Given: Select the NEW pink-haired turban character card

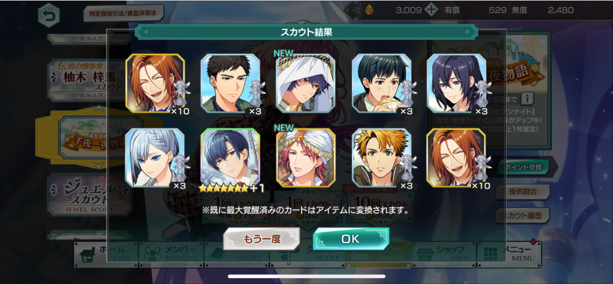Looking at the screenshot, I should (x=305, y=158).
